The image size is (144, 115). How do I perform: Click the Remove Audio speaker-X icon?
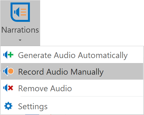point(8,88)
